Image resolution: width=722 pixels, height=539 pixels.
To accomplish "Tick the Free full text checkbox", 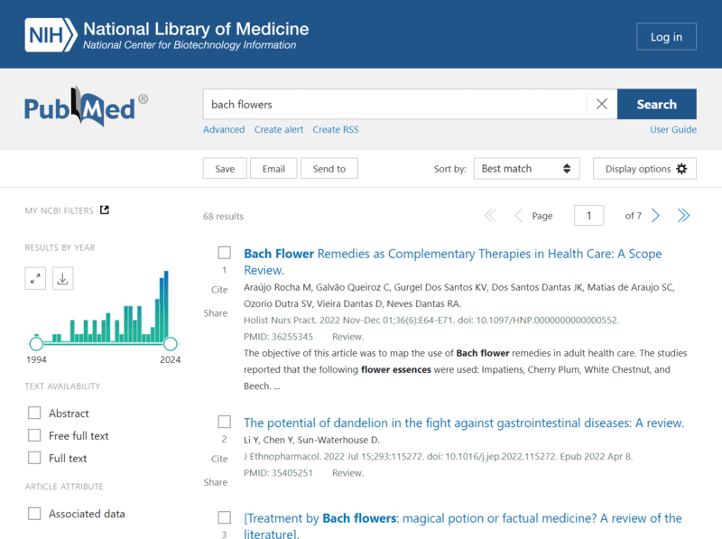I will (34, 435).
